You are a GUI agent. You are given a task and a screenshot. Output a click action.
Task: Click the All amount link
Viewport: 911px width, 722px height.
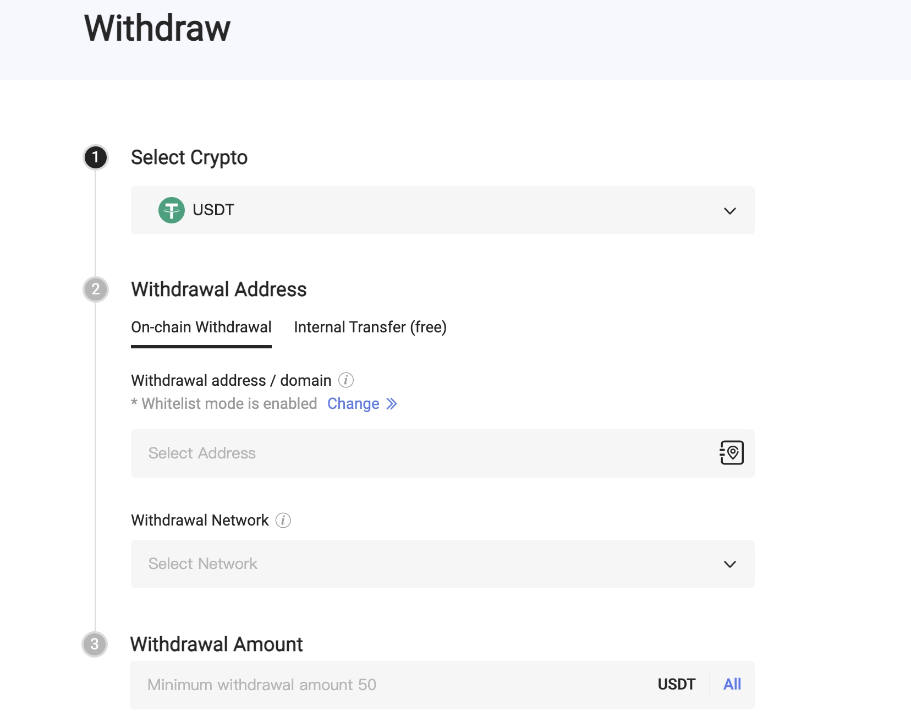[732, 685]
